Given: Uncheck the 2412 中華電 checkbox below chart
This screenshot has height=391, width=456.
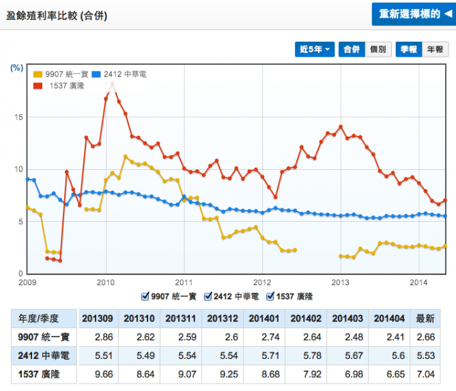Looking at the screenshot, I should click(208, 296).
